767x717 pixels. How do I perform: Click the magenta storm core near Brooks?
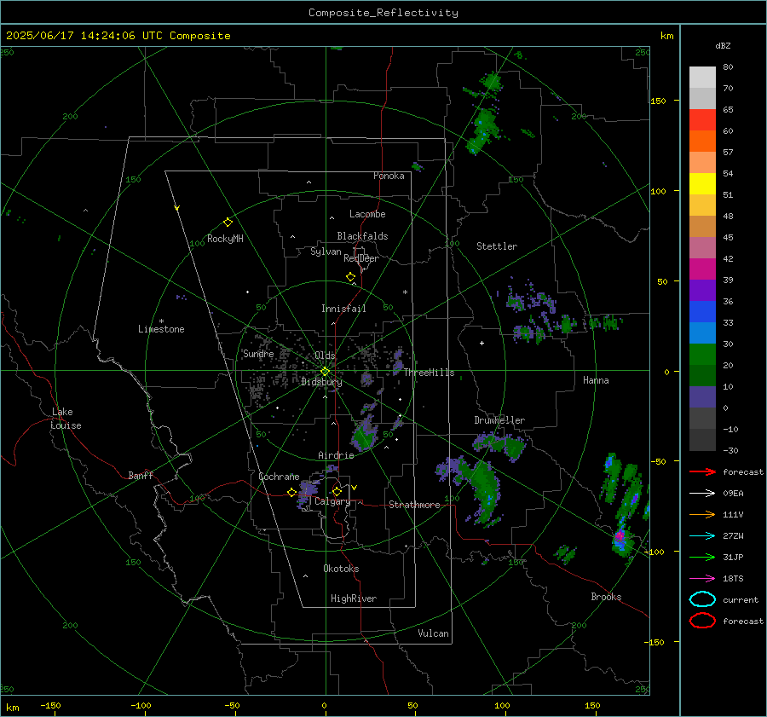[620, 535]
